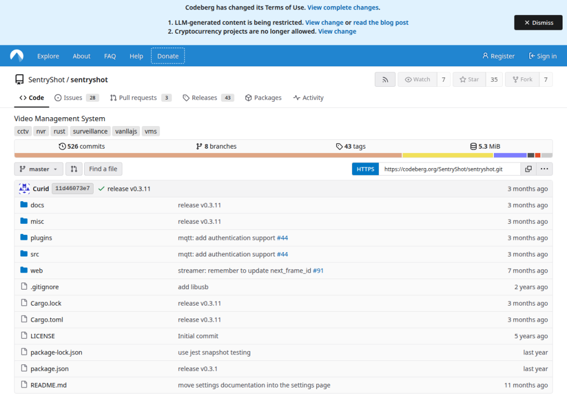Open issue link #91 in web row
Image resolution: width=567 pixels, height=398 pixels.
click(318, 270)
